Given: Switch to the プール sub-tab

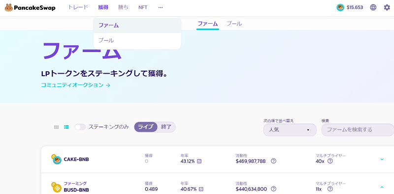Looking at the screenshot, I should pos(234,24).
